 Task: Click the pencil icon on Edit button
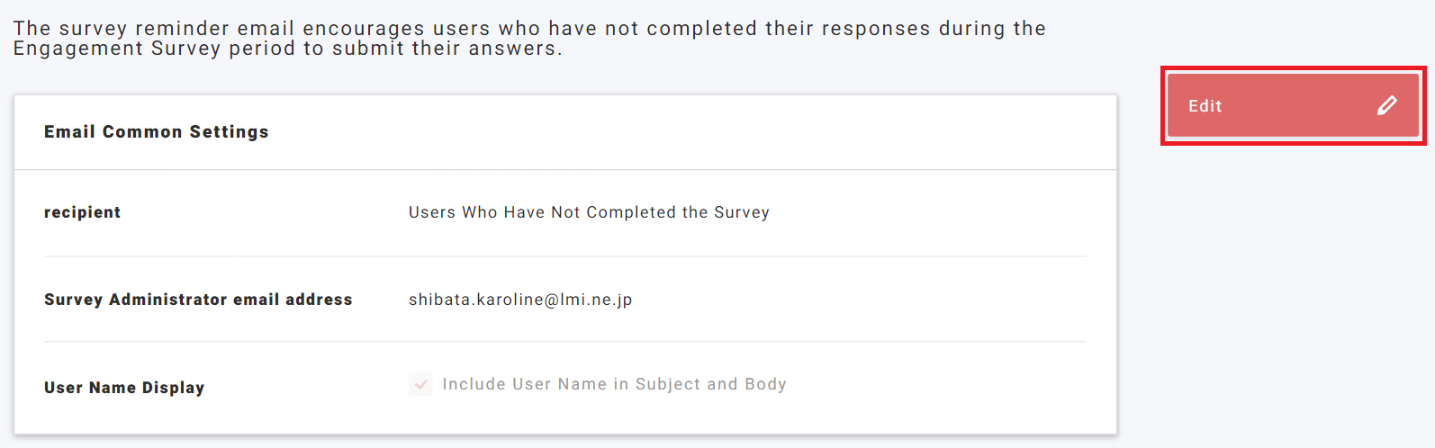[1386, 105]
